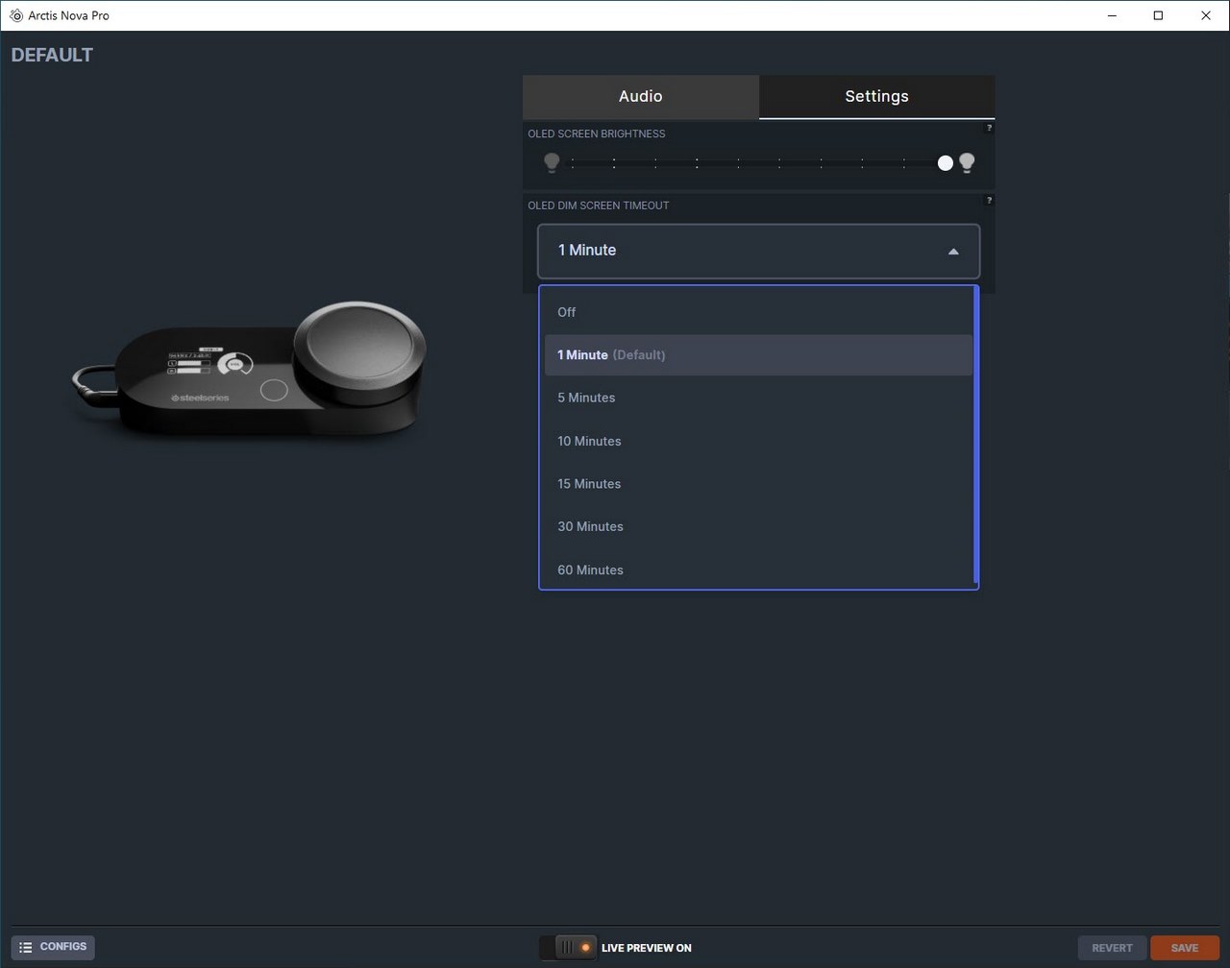The width and height of the screenshot is (1230, 968).
Task: Save the current configuration
Action: point(1185,948)
